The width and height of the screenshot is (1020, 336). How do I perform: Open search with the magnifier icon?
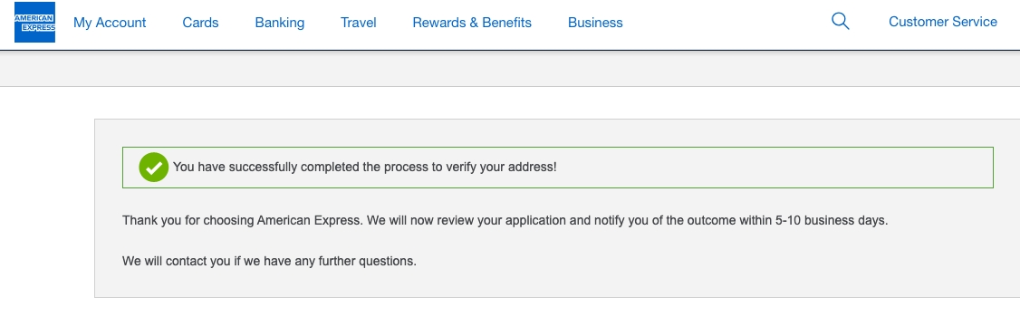click(841, 22)
